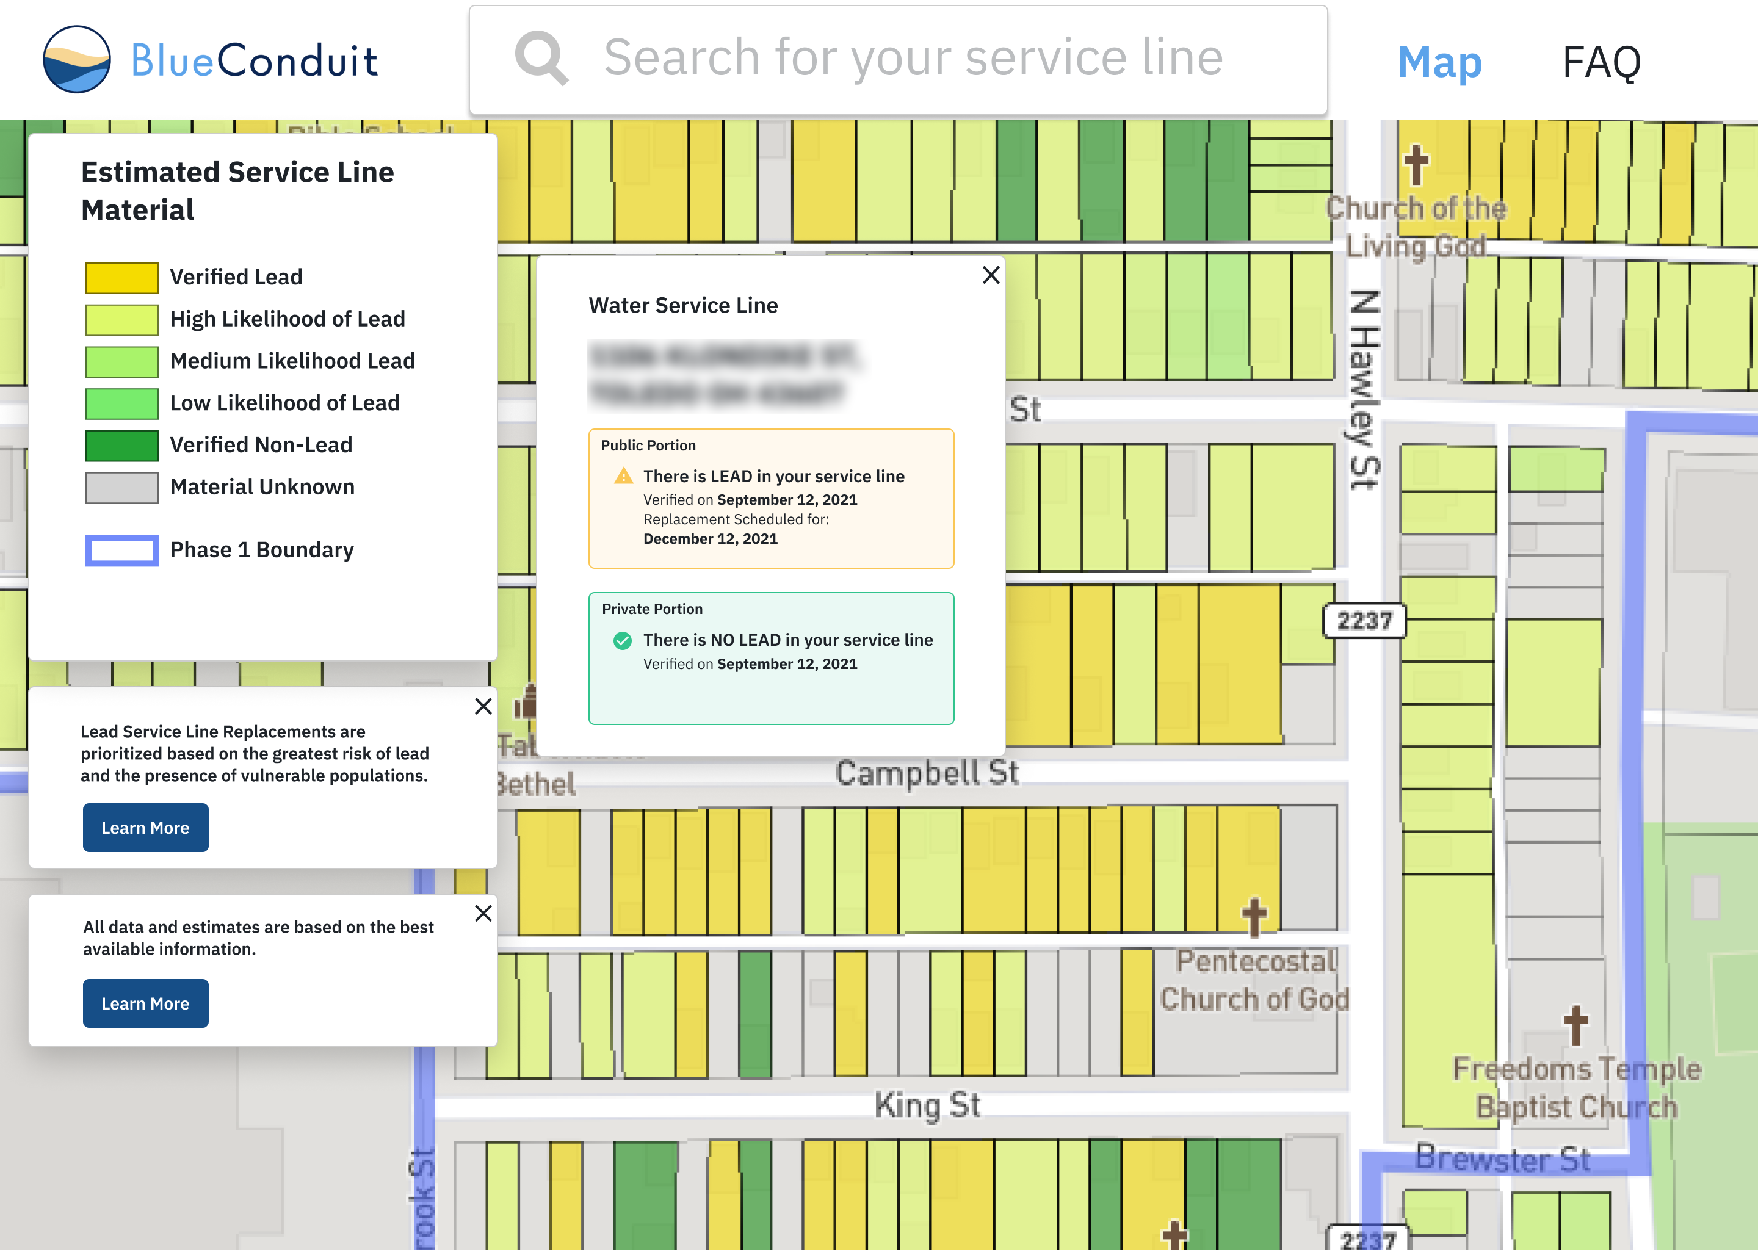This screenshot has width=1758, height=1250.
Task: Click Learn More under data disclaimer
Action: click(x=145, y=1003)
